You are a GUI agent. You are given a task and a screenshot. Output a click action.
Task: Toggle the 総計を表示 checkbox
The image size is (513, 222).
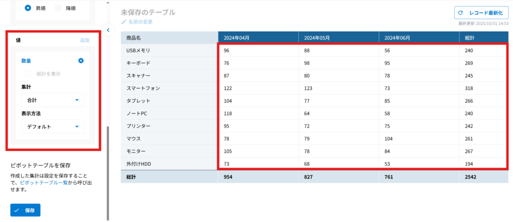tap(29, 73)
